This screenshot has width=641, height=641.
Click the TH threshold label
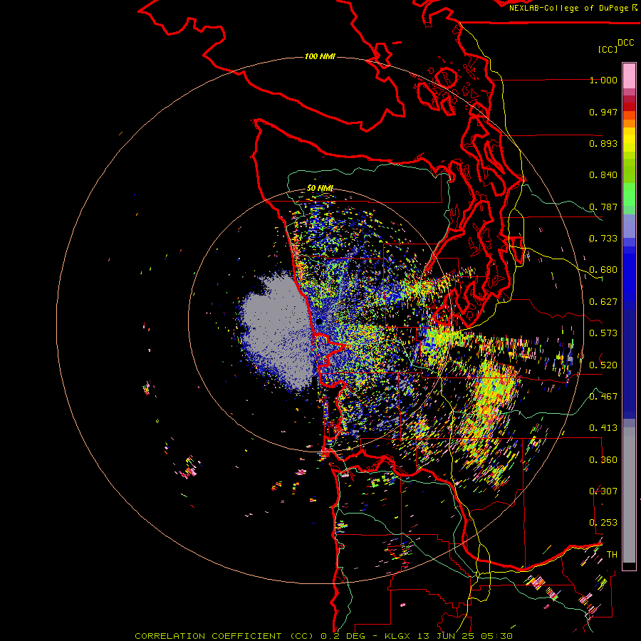612,555
